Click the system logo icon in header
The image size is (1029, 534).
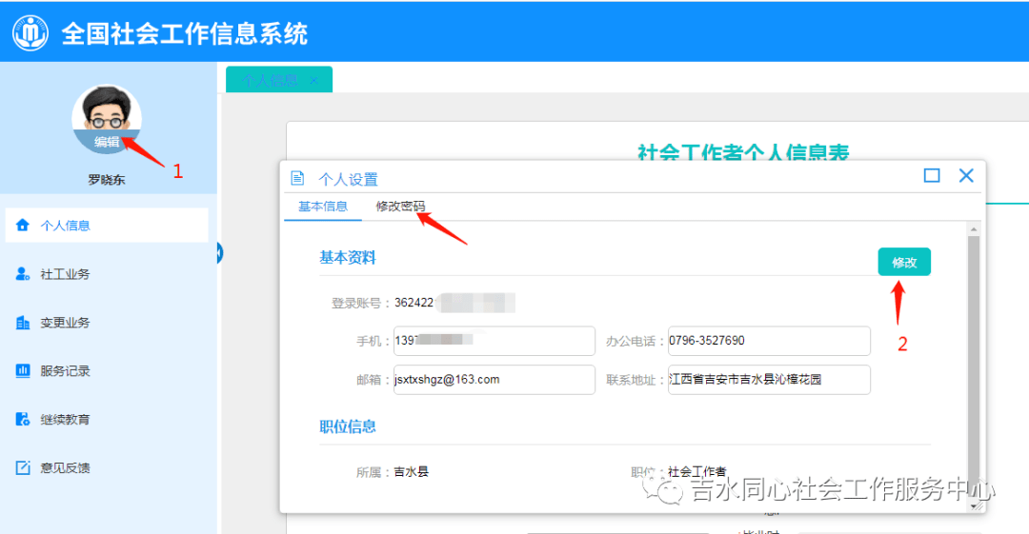pyautogui.click(x=30, y=32)
